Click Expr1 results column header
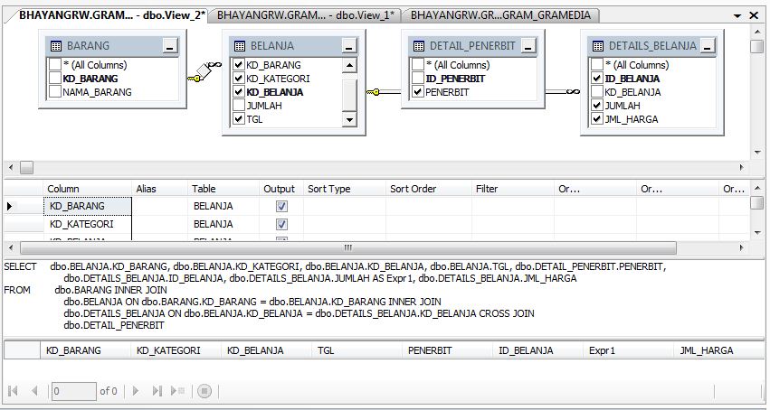This screenshot has width=770, height=410. click(629, 350)
